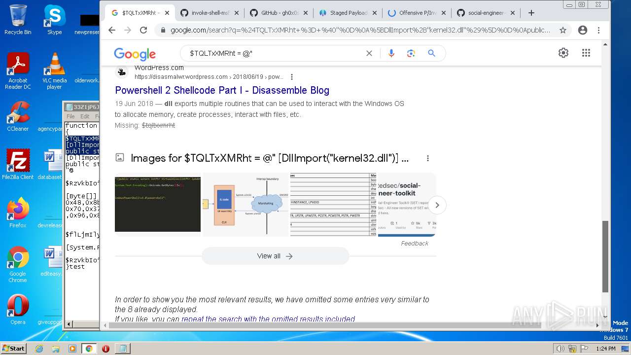Open the File menu in Notepad
Screen dimensions: 631x355
pyautogui.click(x=70, y=116)
